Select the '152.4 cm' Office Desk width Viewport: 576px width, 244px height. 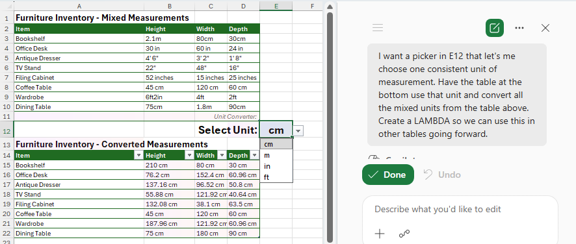coord(211,175)
